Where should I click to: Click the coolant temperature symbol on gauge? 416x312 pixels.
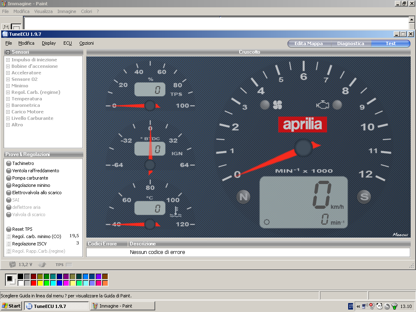click(175, 212)
